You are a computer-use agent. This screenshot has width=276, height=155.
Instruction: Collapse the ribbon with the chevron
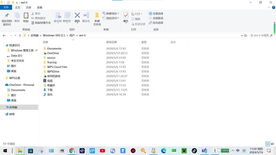tap(269, 8)
